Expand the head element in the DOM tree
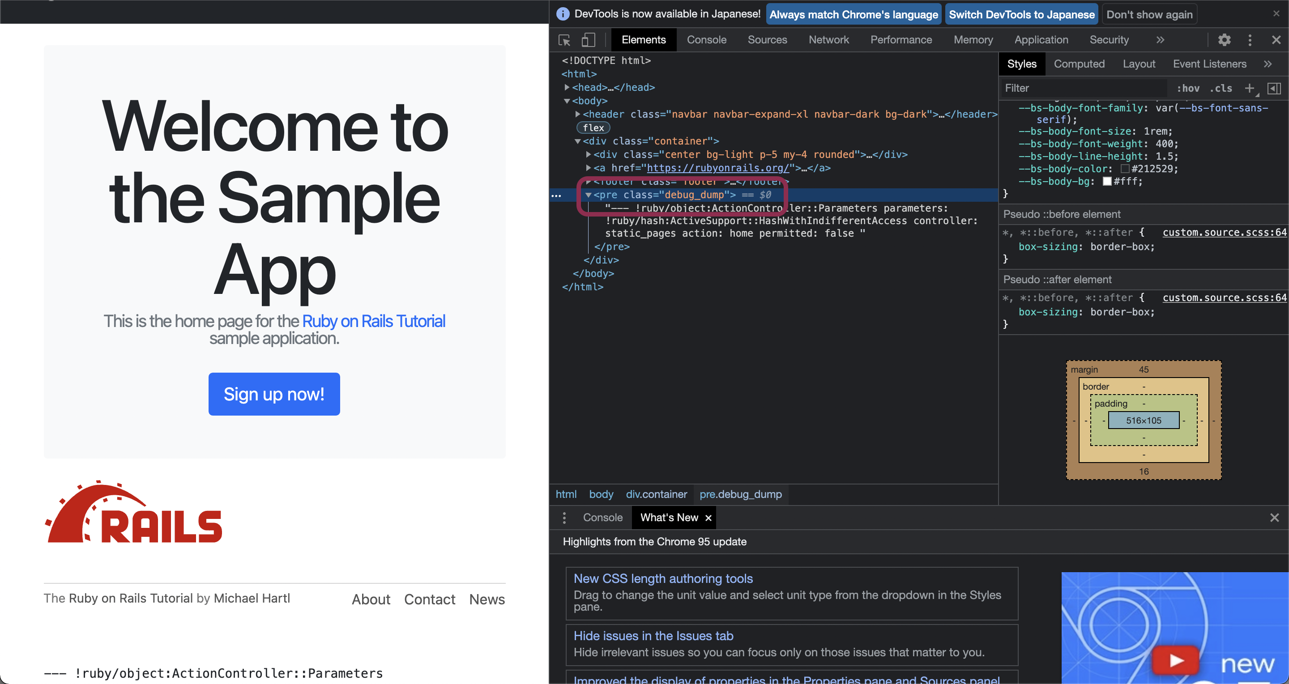 [x=567, y=87]
